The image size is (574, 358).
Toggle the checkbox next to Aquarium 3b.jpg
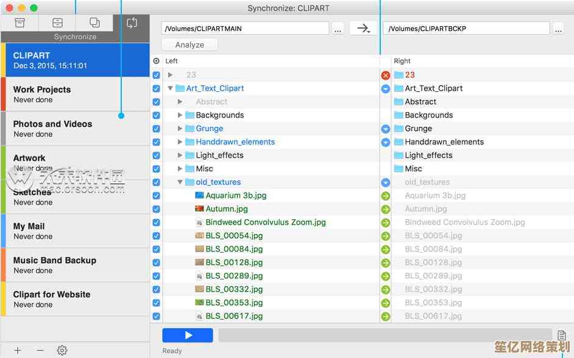click(156, 195)
